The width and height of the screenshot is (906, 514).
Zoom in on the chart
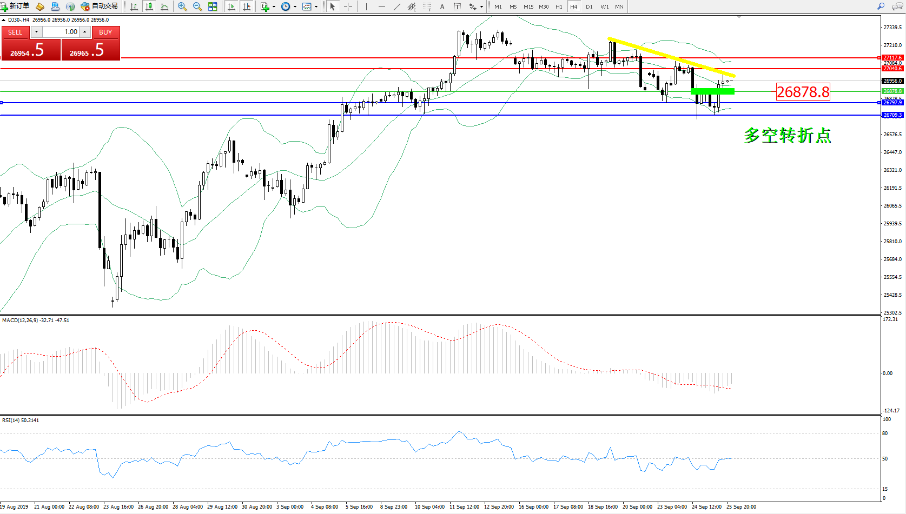[182, 6]
